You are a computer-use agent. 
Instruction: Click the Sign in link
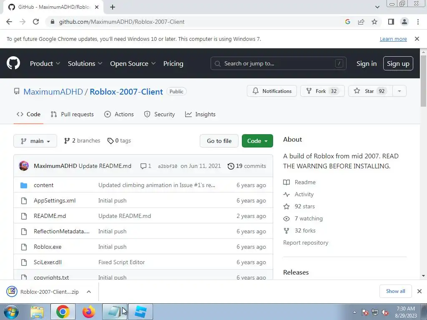coord(366,63)
